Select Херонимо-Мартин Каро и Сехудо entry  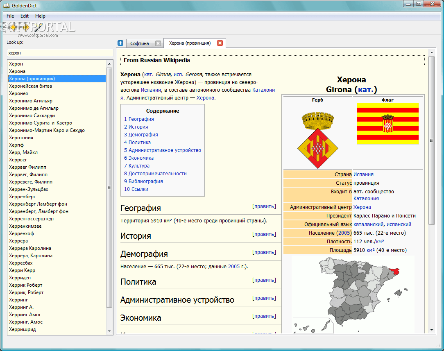[x=57, y=130]
